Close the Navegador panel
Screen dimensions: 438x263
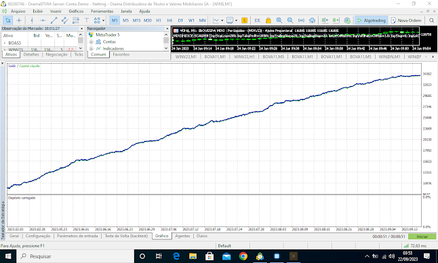[x=167, y=28]
